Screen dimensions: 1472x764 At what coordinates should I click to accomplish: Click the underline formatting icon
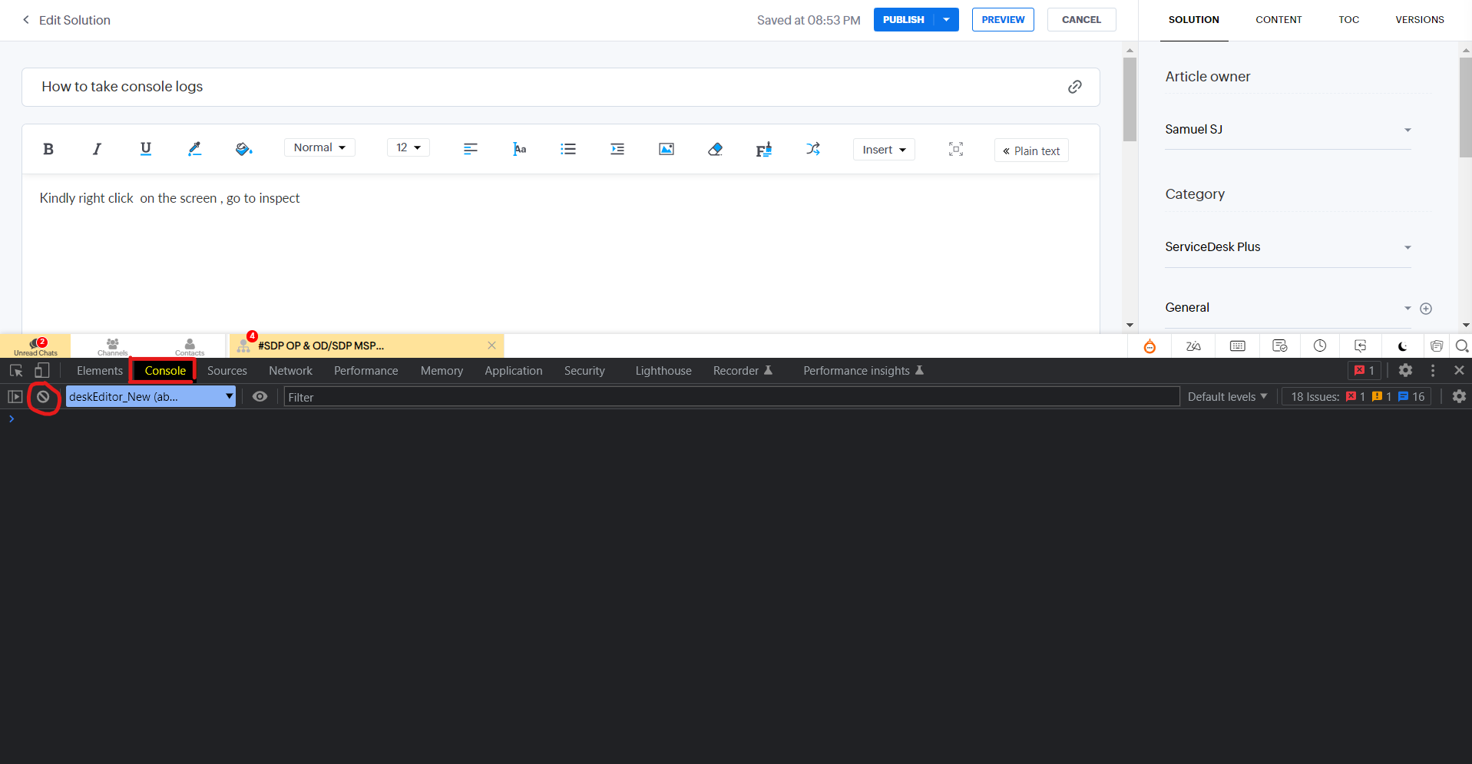tap(146, 149)
